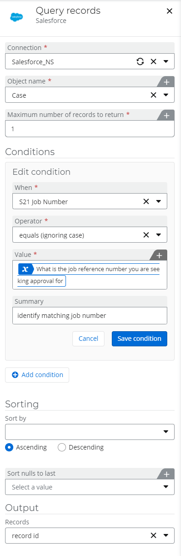Screen dimensions: 181x556
Task: Refresh the Salesforce_NS connection
Action: tap(141, 61)
